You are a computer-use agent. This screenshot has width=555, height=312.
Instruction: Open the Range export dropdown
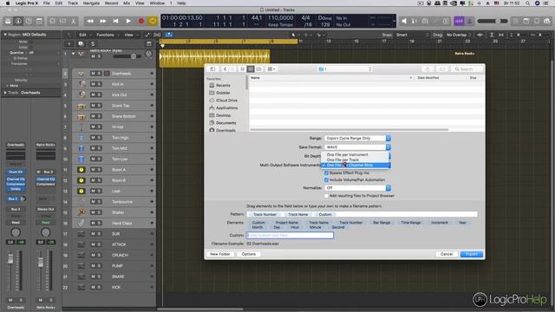coord(357,139)
